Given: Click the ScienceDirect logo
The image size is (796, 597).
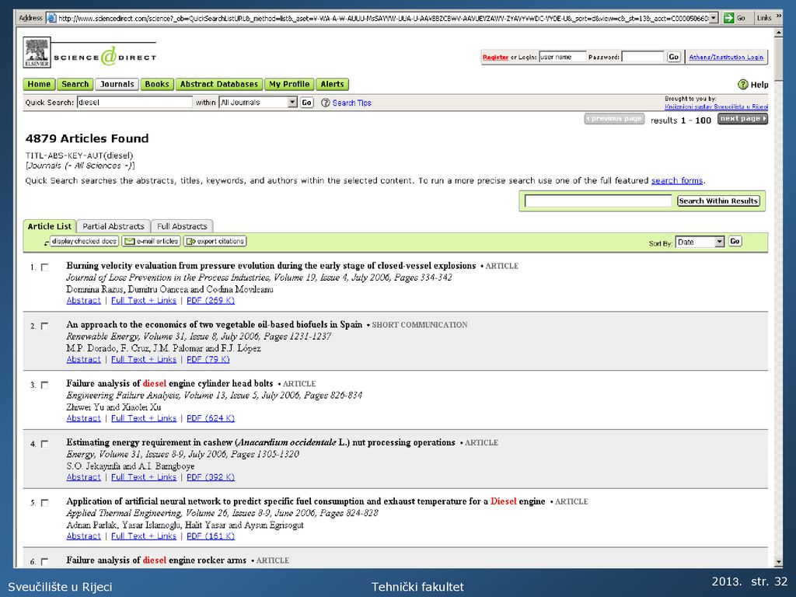Looking at the screenshot, I should click(105, 57).
